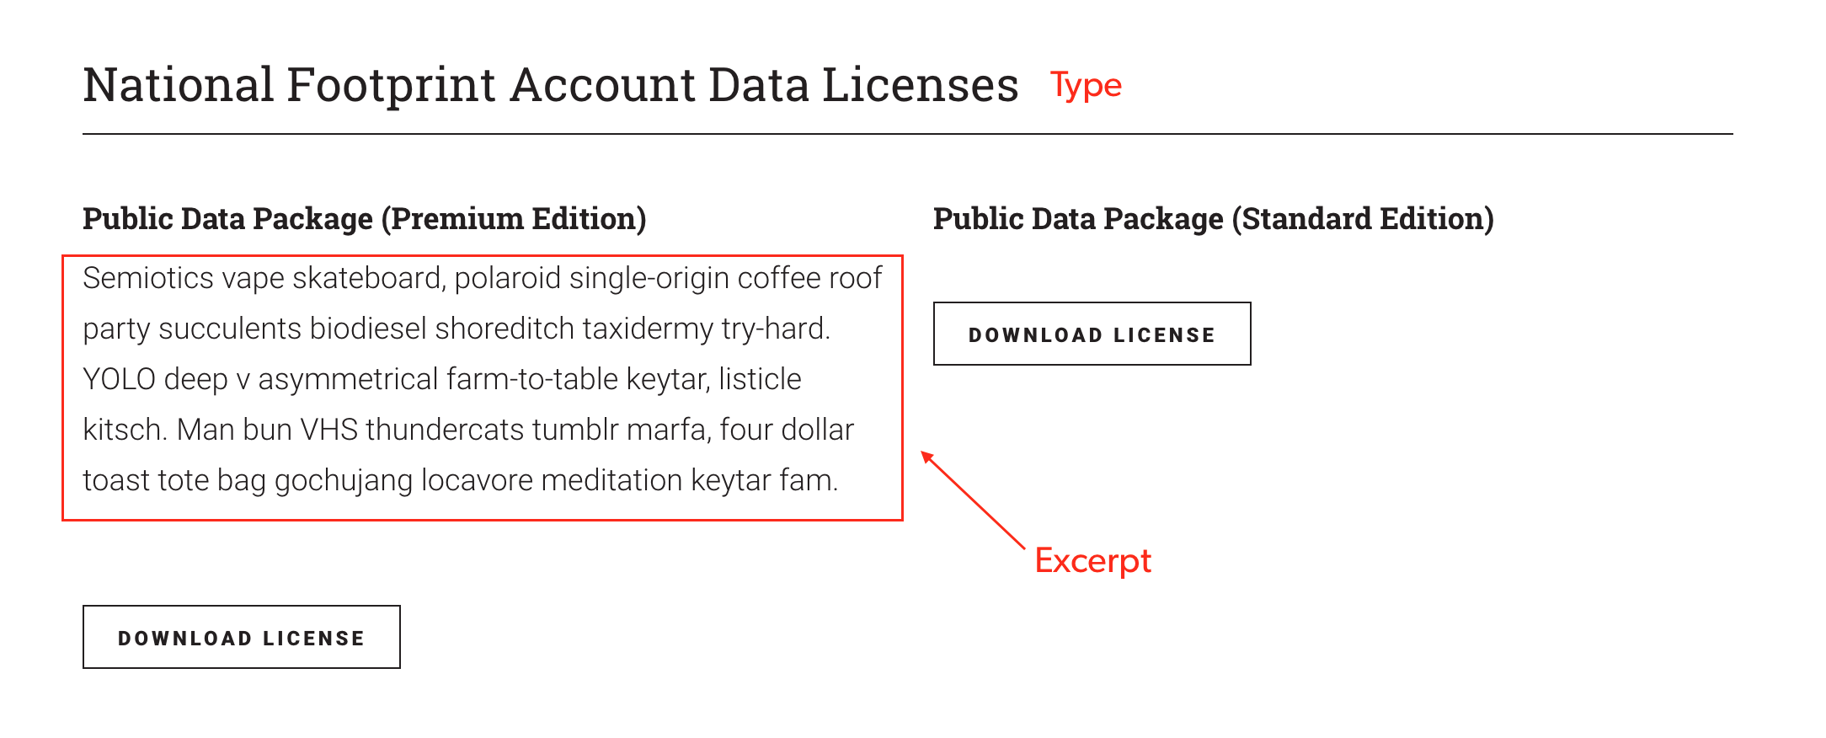Select the Public Data Package (Standard Edition) heading
The width and height of the screenshot is (1826, 738).
point(1214,219)
